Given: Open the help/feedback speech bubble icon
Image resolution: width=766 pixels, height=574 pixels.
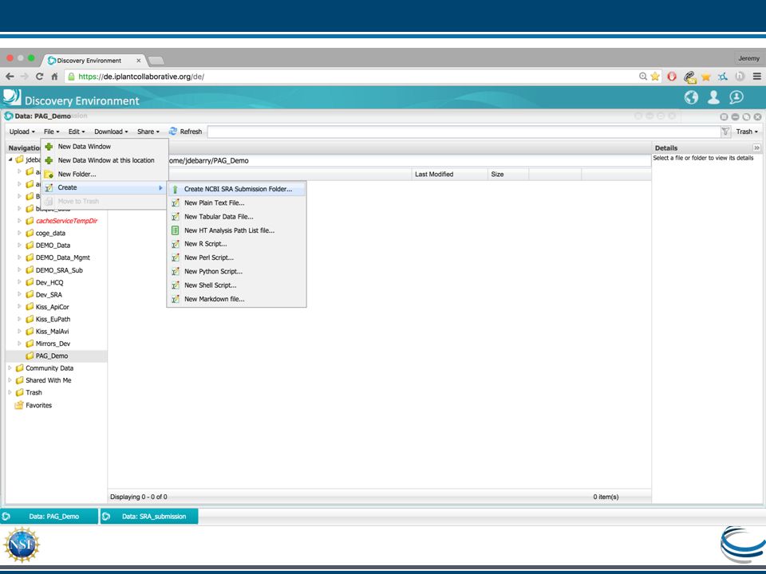Looking at the screenshot, I should (736, 97).
